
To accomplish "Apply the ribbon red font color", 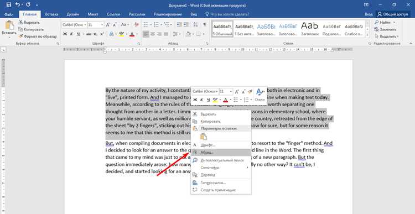I will [x=132, y=34].
